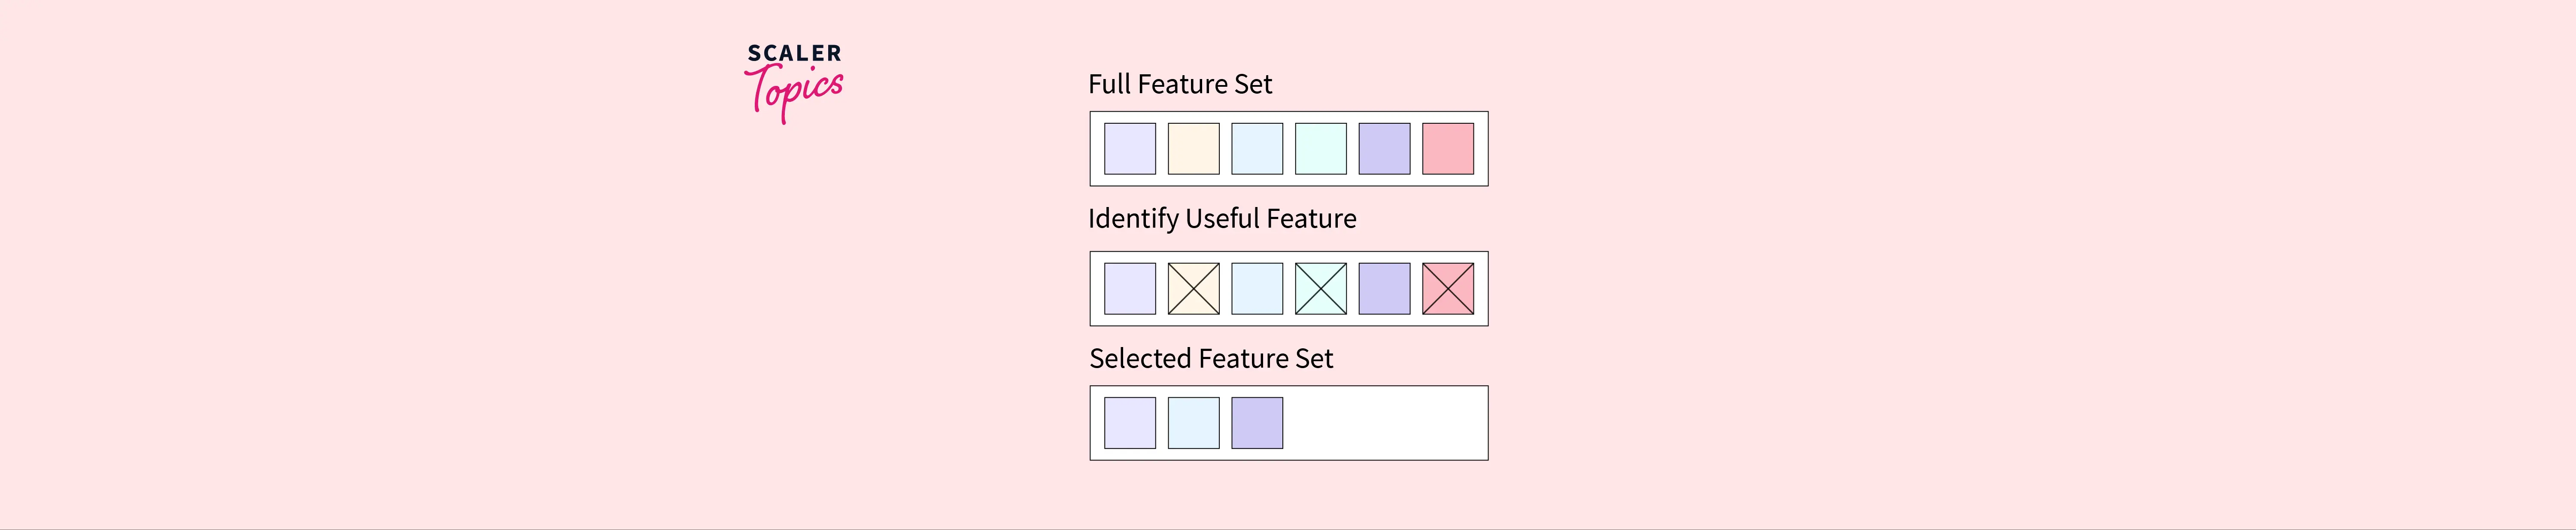
Task: Pick the light blue square in Full Feature Set
Action: tap(1257, 149)
